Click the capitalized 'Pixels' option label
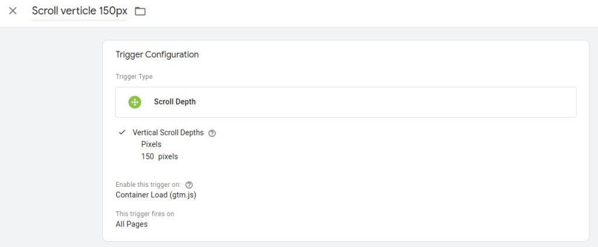The image size is (598, 247). [151, 144]
